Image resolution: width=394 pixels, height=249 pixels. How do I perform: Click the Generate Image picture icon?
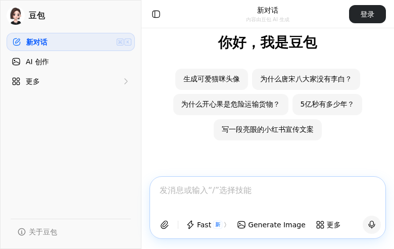coord(241,225)
